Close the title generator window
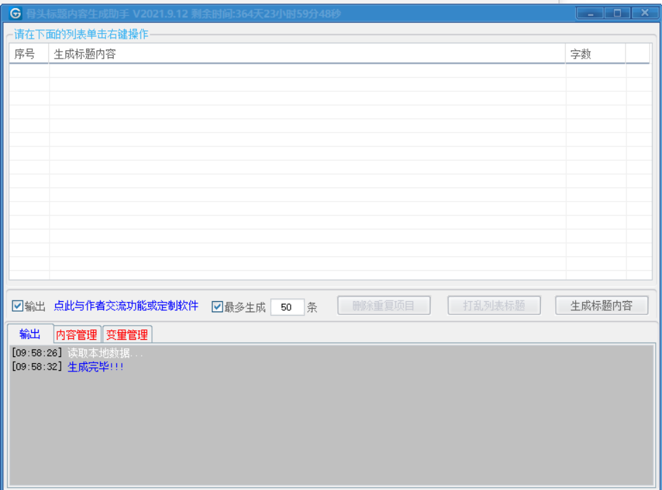 coord(645,13)
